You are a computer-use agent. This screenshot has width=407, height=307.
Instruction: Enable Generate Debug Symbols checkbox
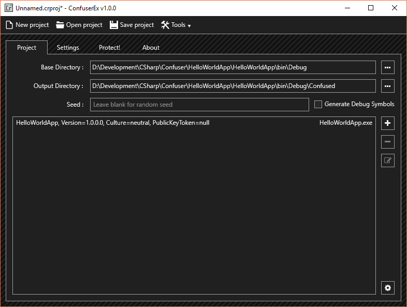click(318, 105)
